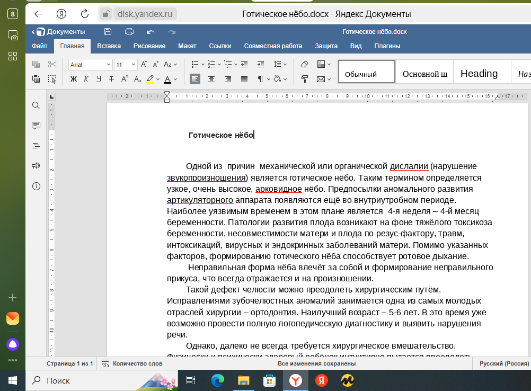This screenshot has width=531, height=391.
Task: Apply superscript formatting
Action: click(125, 79)
